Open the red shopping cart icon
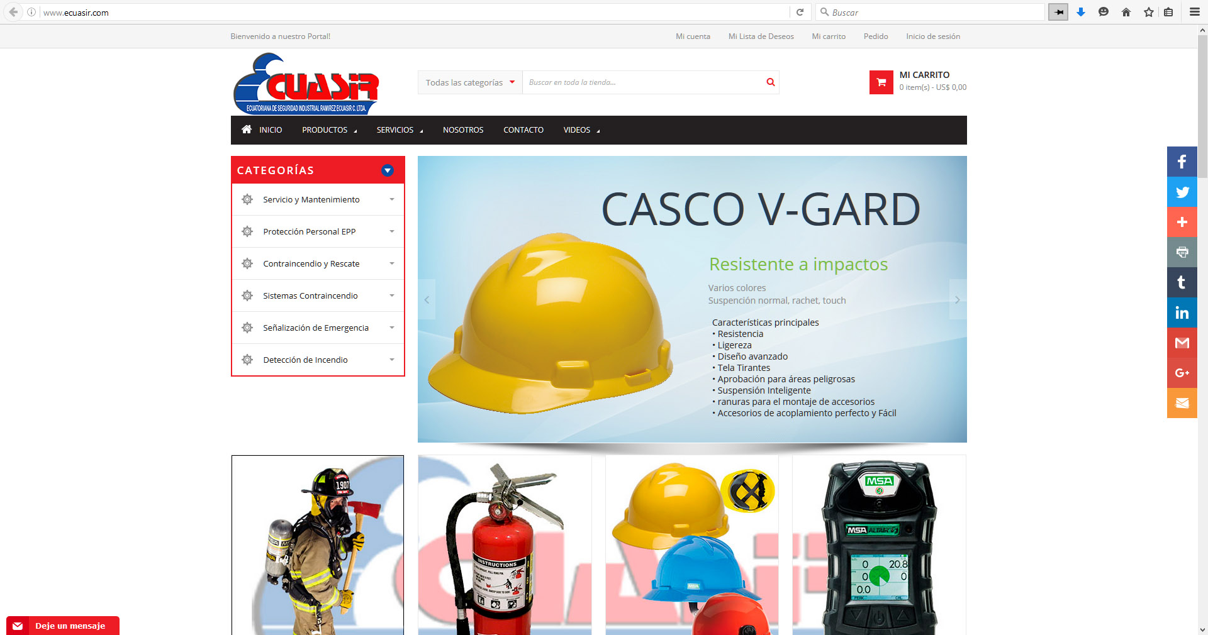 pyautogui.click(x=881, y=82)
